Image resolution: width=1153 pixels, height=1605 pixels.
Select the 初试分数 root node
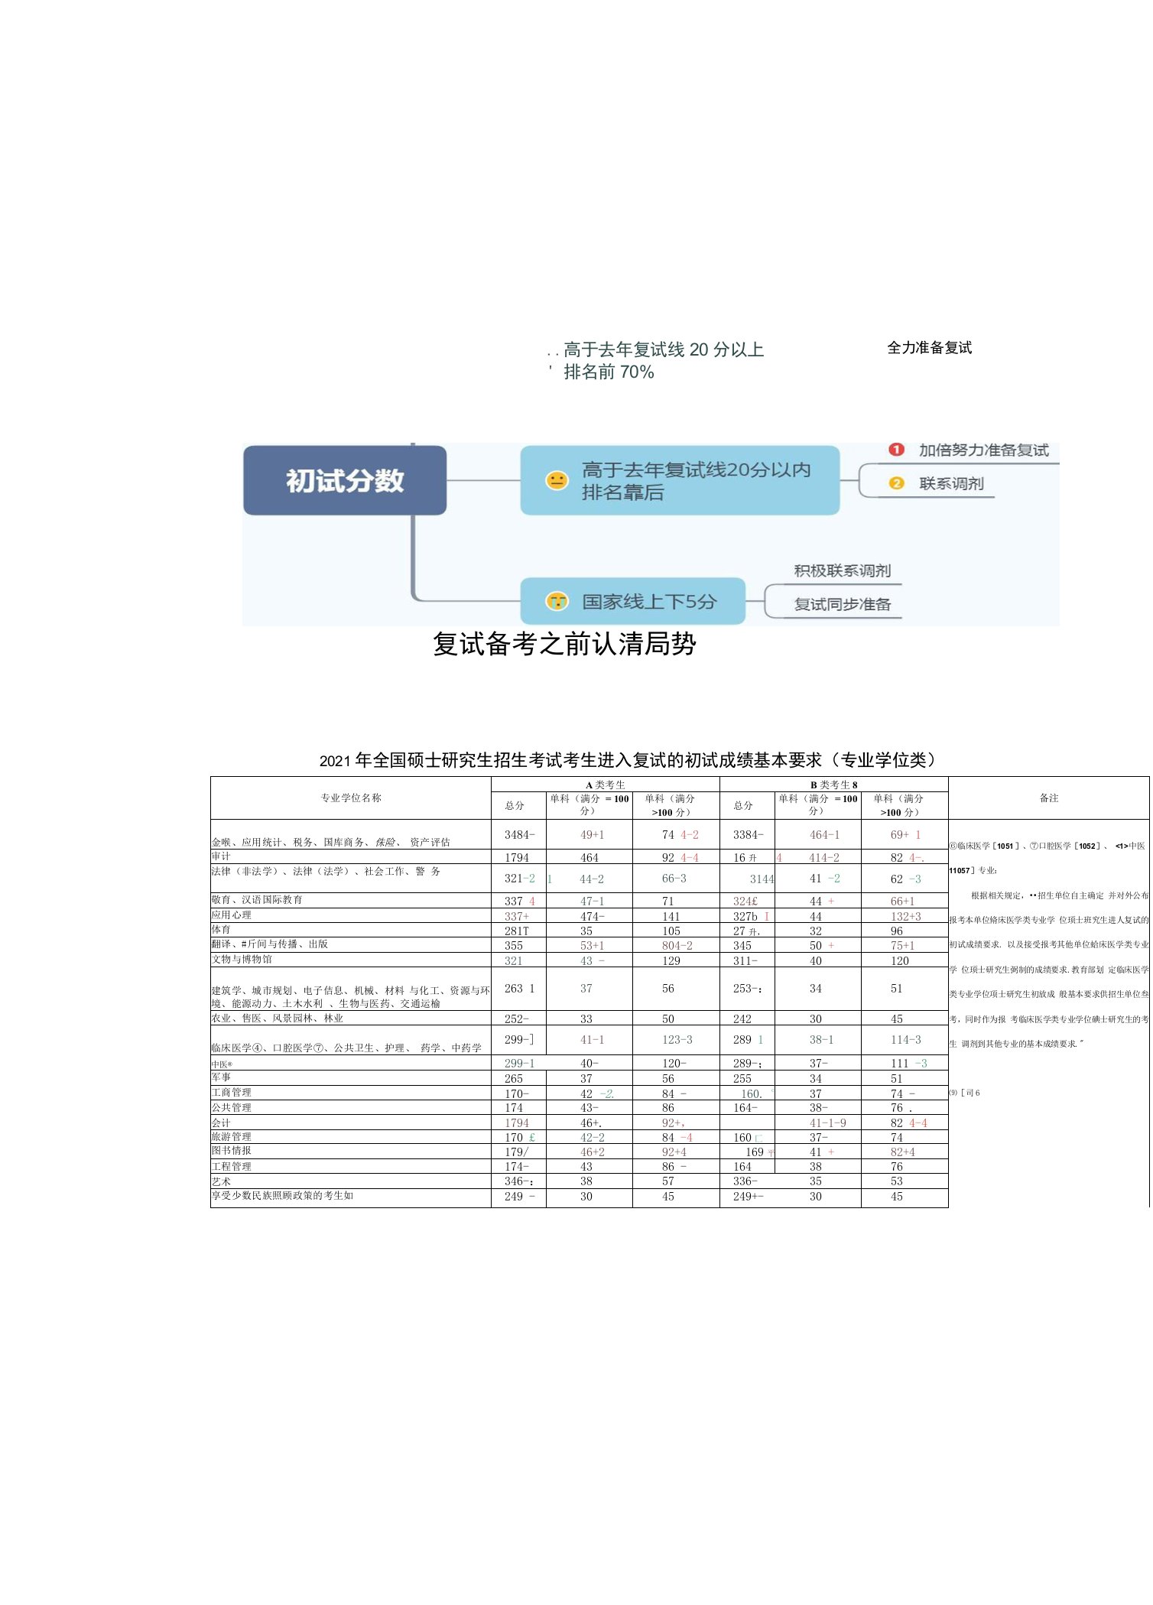345,480
